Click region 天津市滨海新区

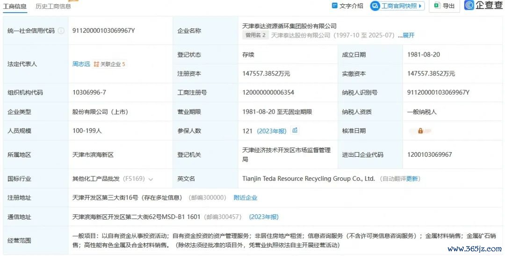pyautogui.click(x=93, y=155)
